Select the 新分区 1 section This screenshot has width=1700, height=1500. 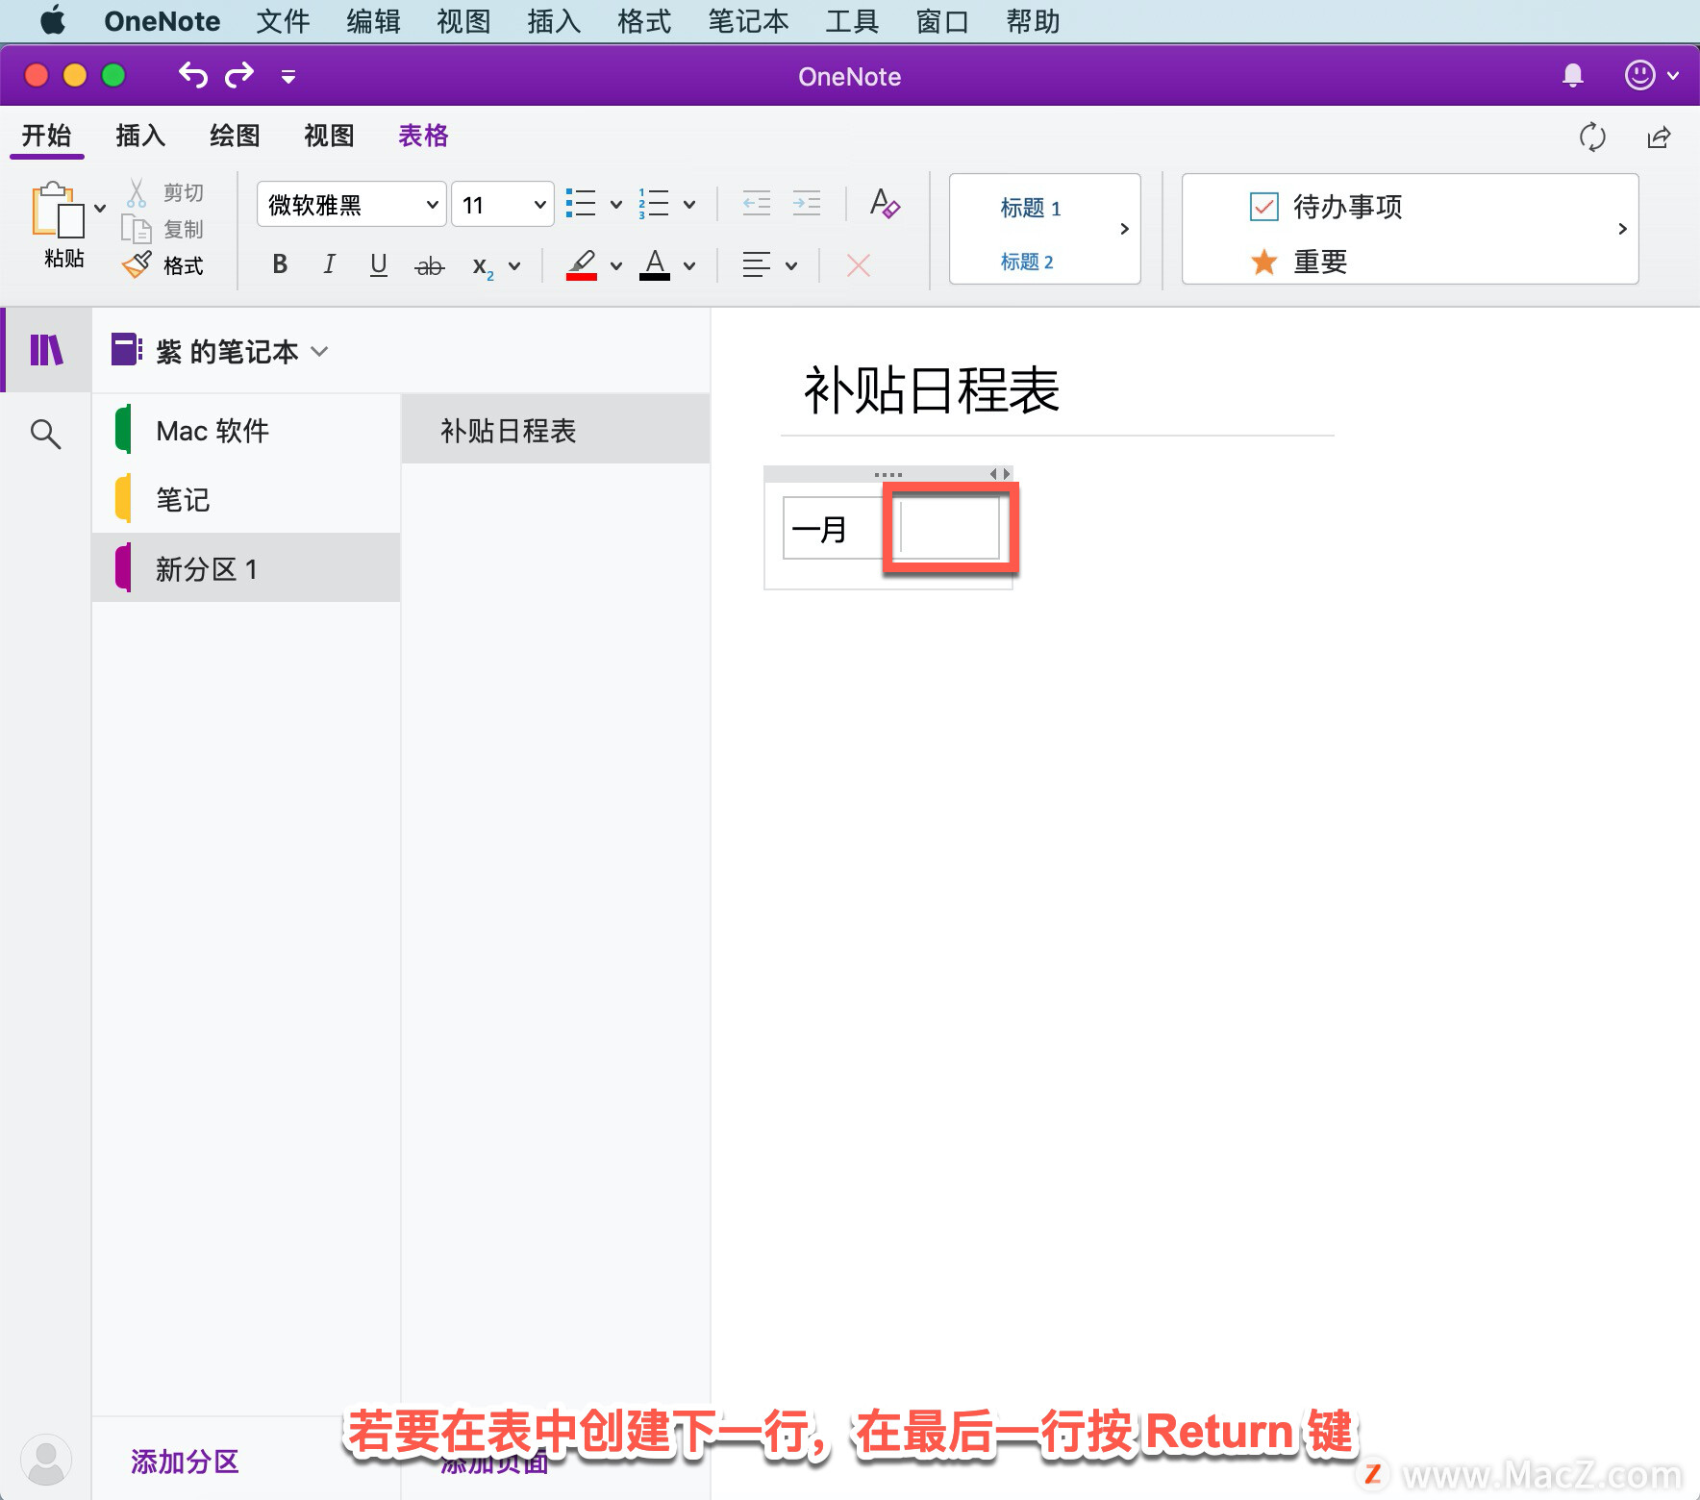[x=246, y=568]
